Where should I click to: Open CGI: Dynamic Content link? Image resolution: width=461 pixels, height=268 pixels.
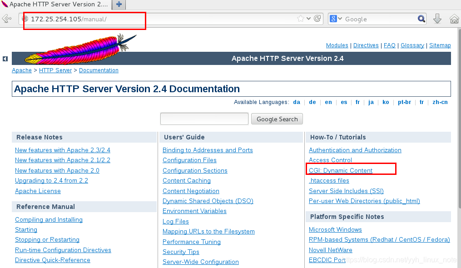coord(341,171)
